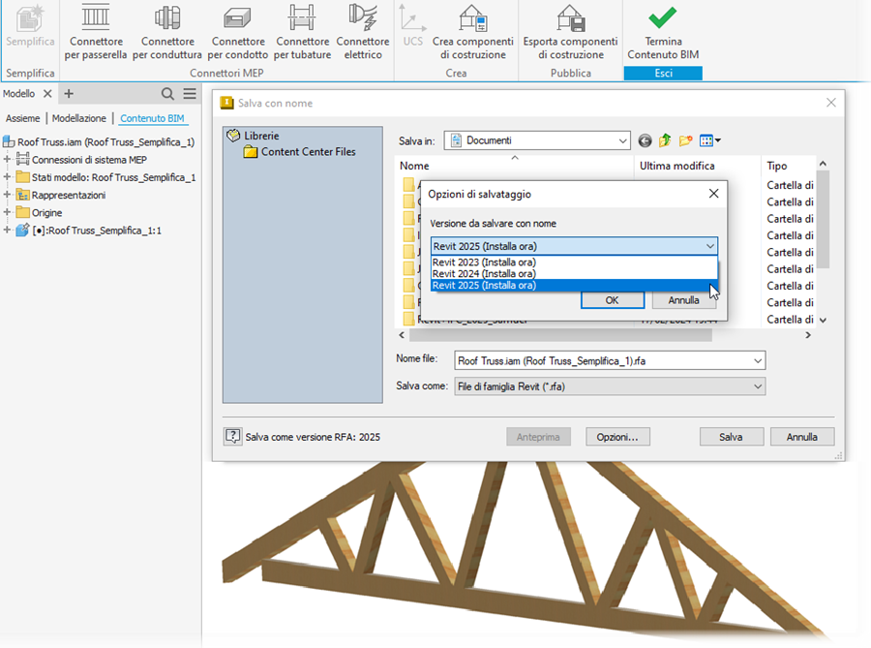Close the Opzioni di salvataggio dialog

pos(714,194)
